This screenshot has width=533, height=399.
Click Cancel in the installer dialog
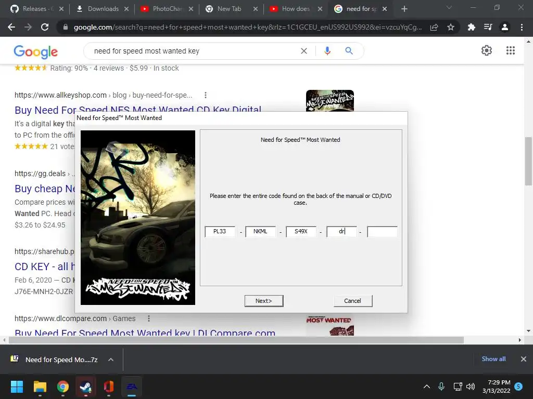coord(353,301)
